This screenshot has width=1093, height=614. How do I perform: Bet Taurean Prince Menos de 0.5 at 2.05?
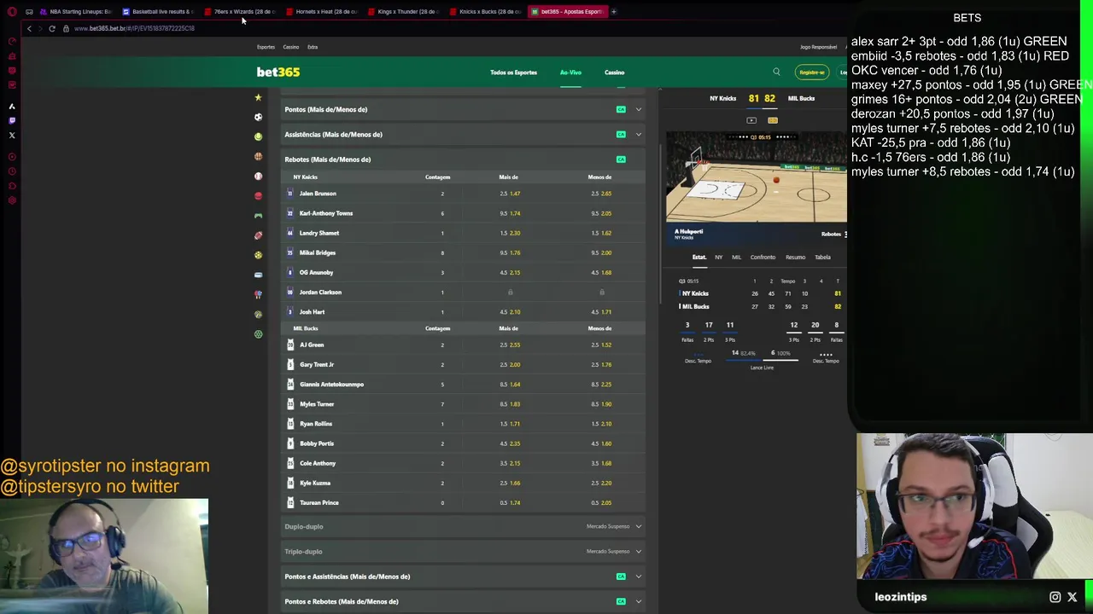coord(601,502)
